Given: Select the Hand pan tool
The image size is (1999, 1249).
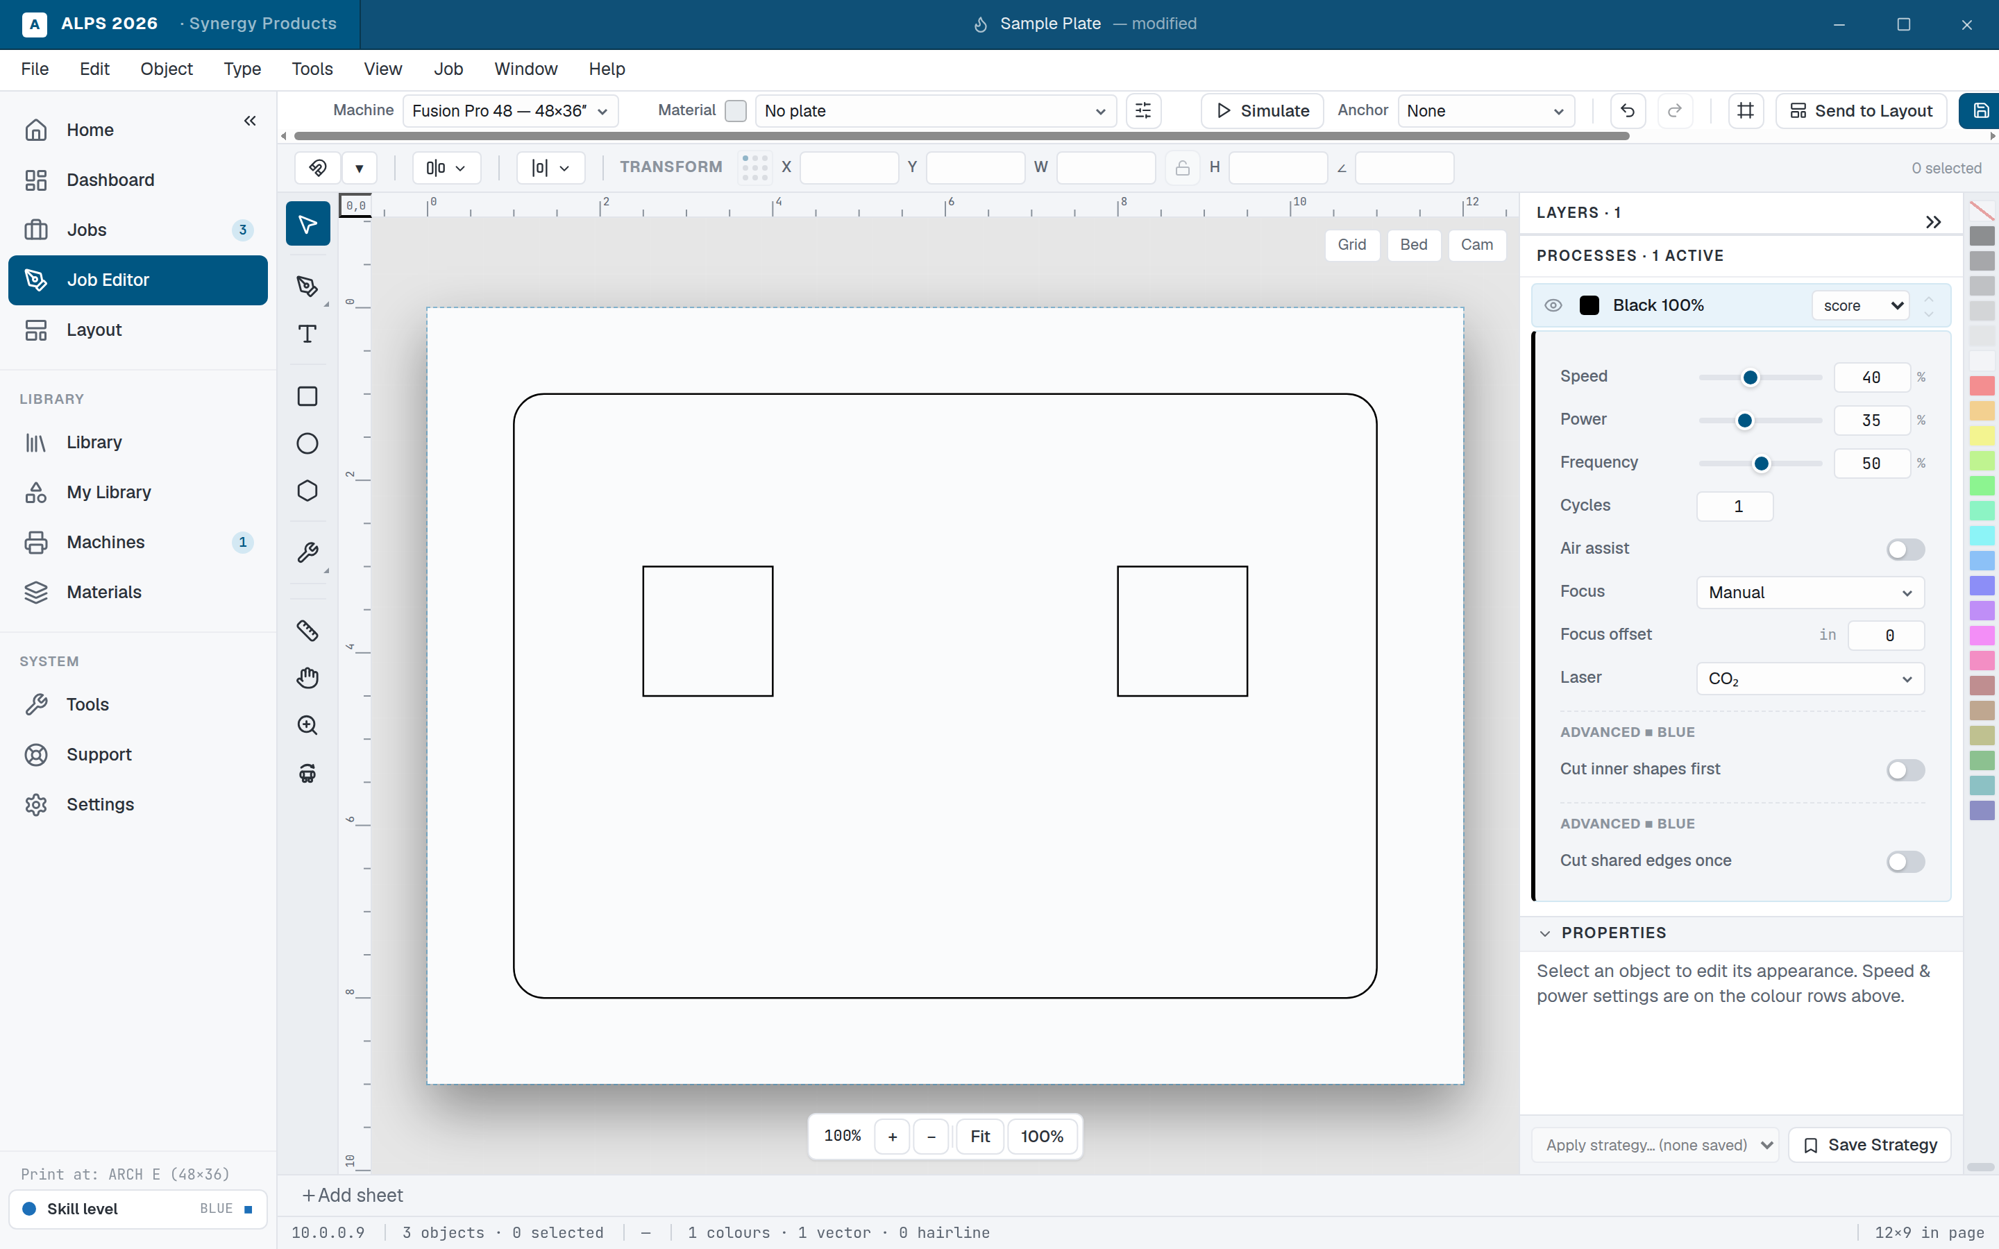Looking at the screenshot, I should (x=307, y=678).
